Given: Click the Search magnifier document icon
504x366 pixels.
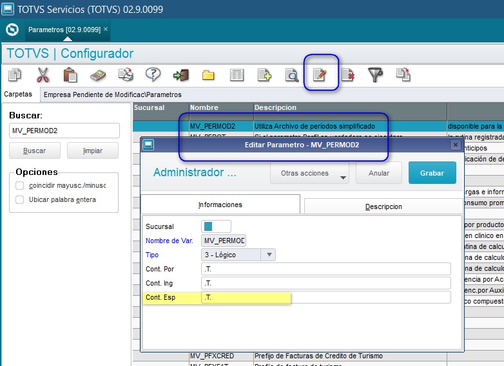Looking at the screenshot, I should pyautogui.click(x=292, y=75).
